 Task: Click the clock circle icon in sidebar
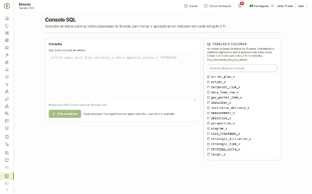coord(7,77)
